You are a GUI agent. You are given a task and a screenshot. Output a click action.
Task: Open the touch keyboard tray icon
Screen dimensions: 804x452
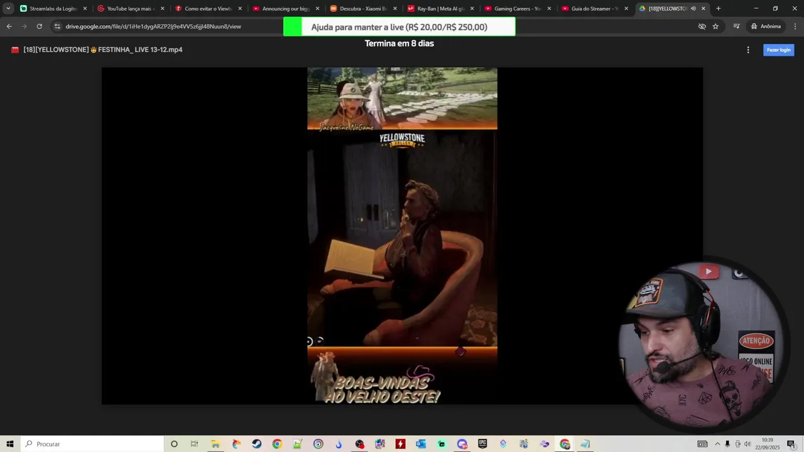click(702, 444)
